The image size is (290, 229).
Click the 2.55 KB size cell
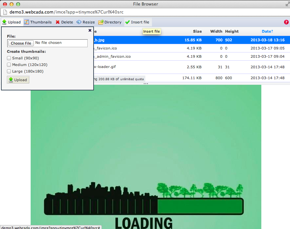pos(194,67)
